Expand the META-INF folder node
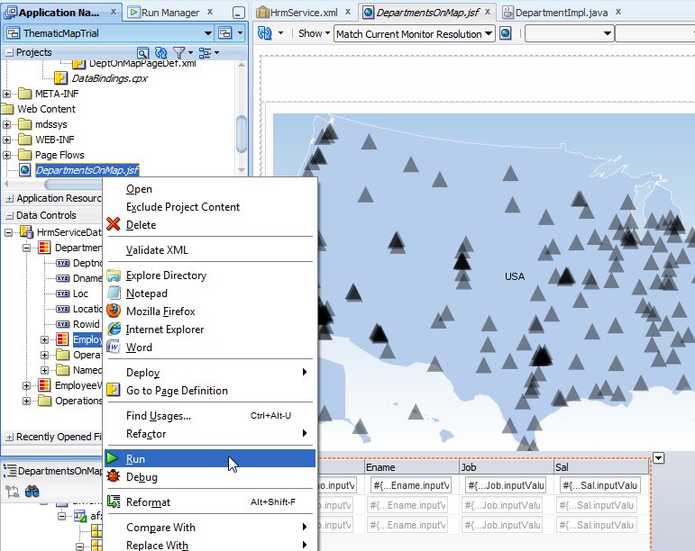The height and width of the screenshot is (551, 695). [8, 94]
